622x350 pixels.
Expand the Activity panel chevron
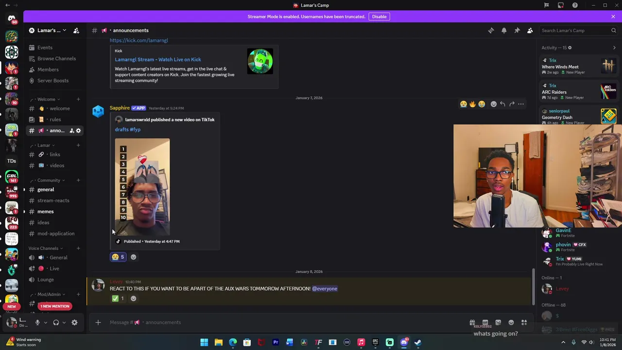coord(614,48)
